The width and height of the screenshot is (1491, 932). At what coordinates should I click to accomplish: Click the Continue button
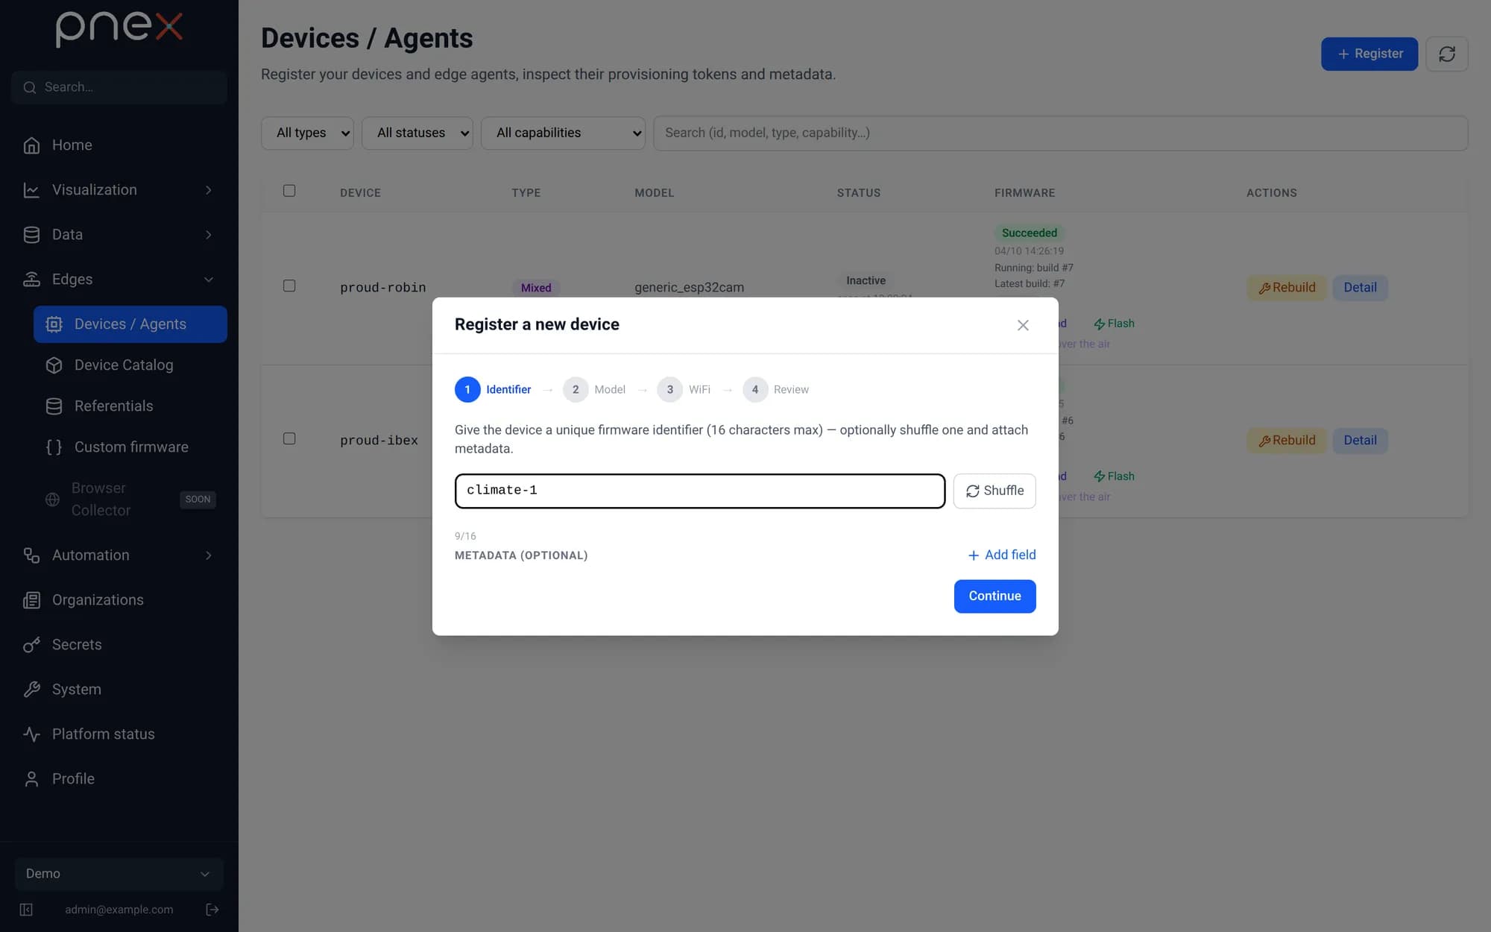click(x=994, y=596)
